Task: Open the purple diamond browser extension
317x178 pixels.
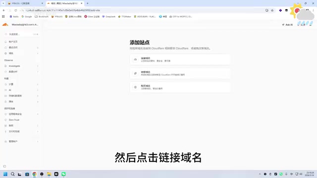Action: 280,10
